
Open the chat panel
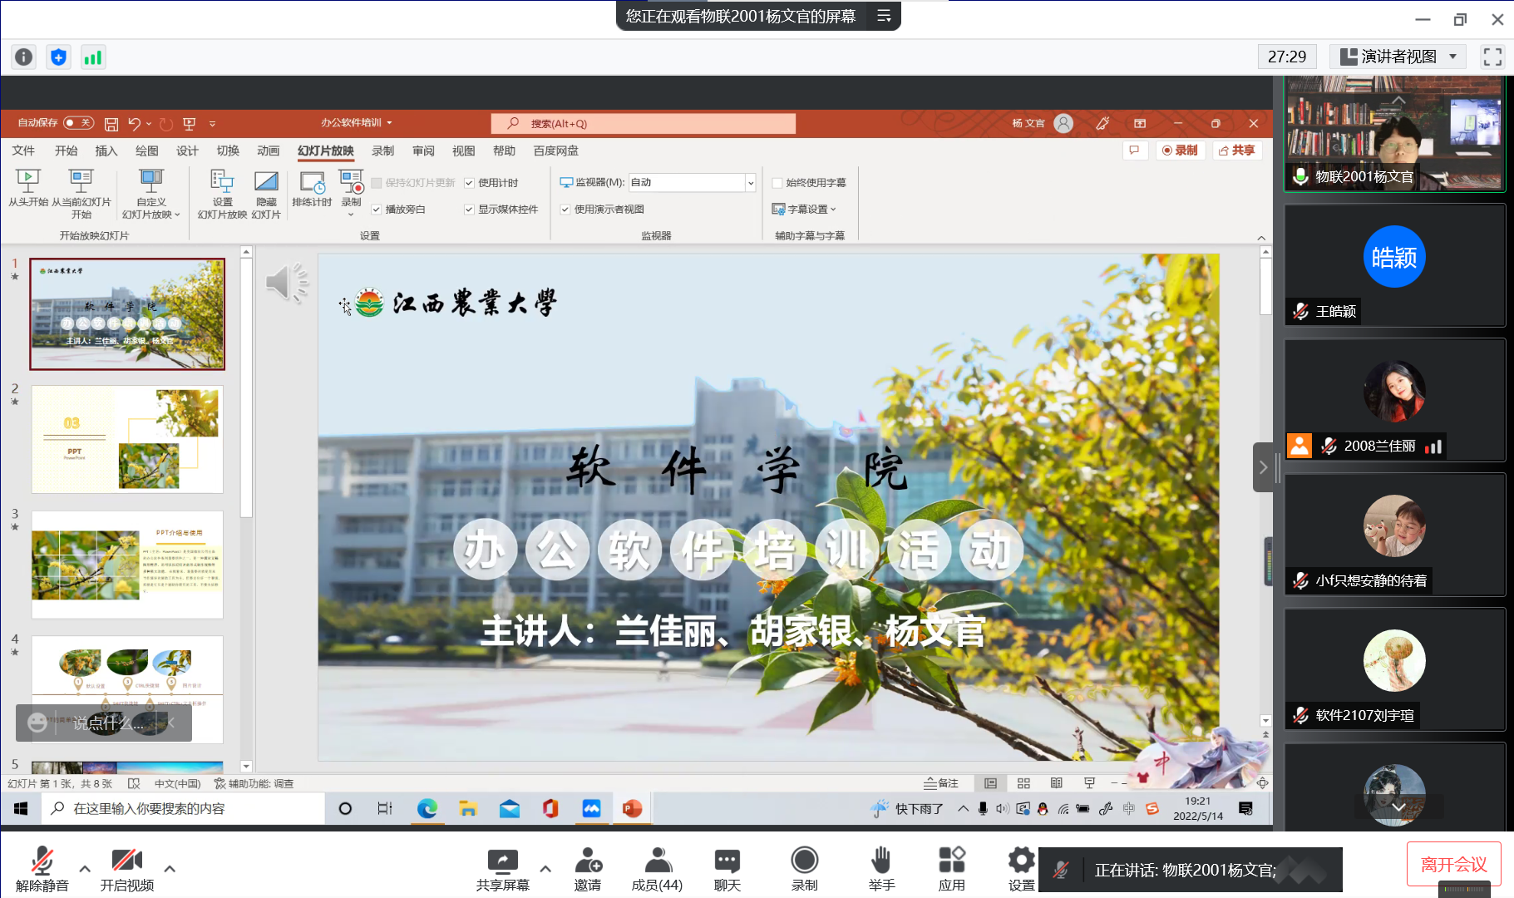point(727,861)
